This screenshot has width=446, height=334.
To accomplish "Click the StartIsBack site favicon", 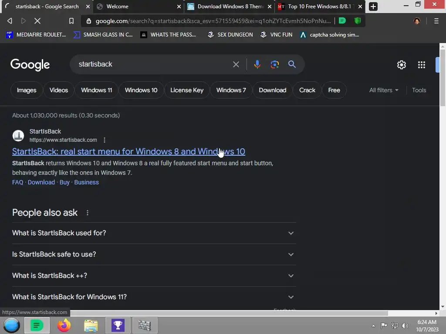I will 18,136.
